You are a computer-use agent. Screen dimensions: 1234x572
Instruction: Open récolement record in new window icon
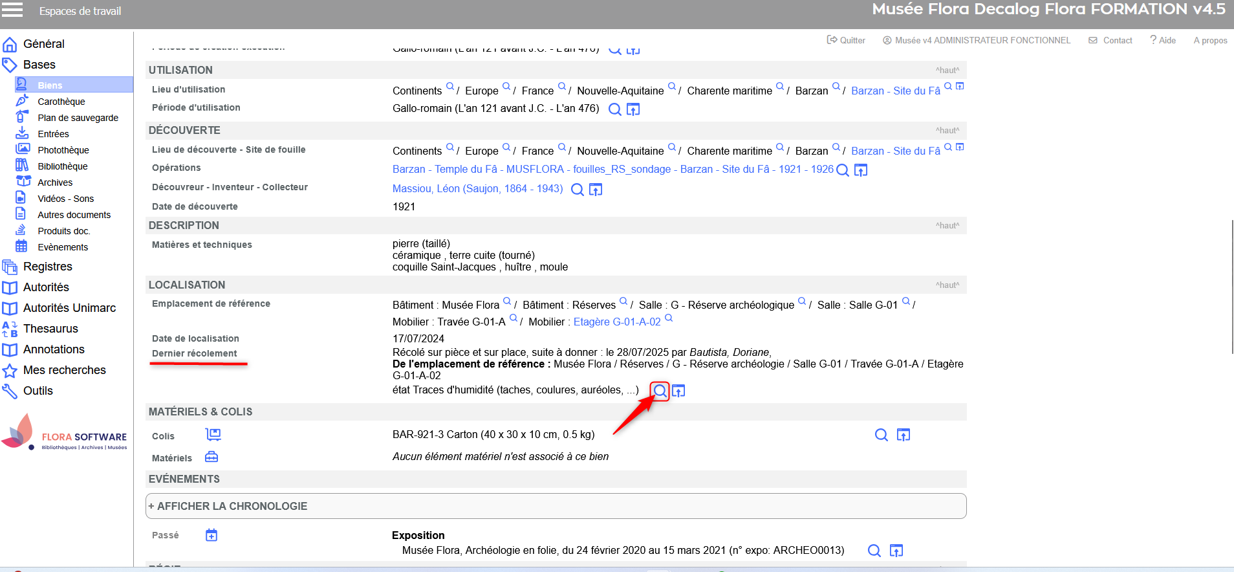[x=678, y=391]
